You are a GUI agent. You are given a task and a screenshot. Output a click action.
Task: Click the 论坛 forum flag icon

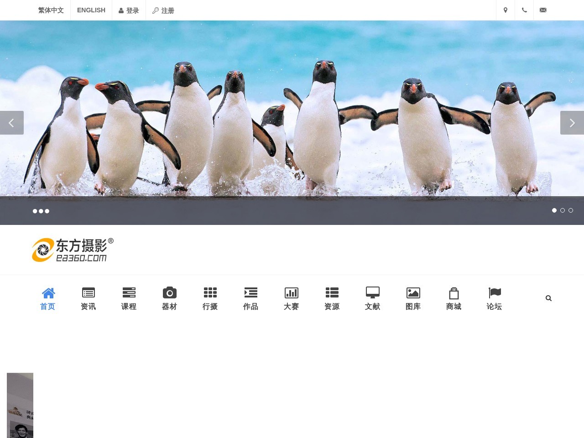tap(494, 292)
